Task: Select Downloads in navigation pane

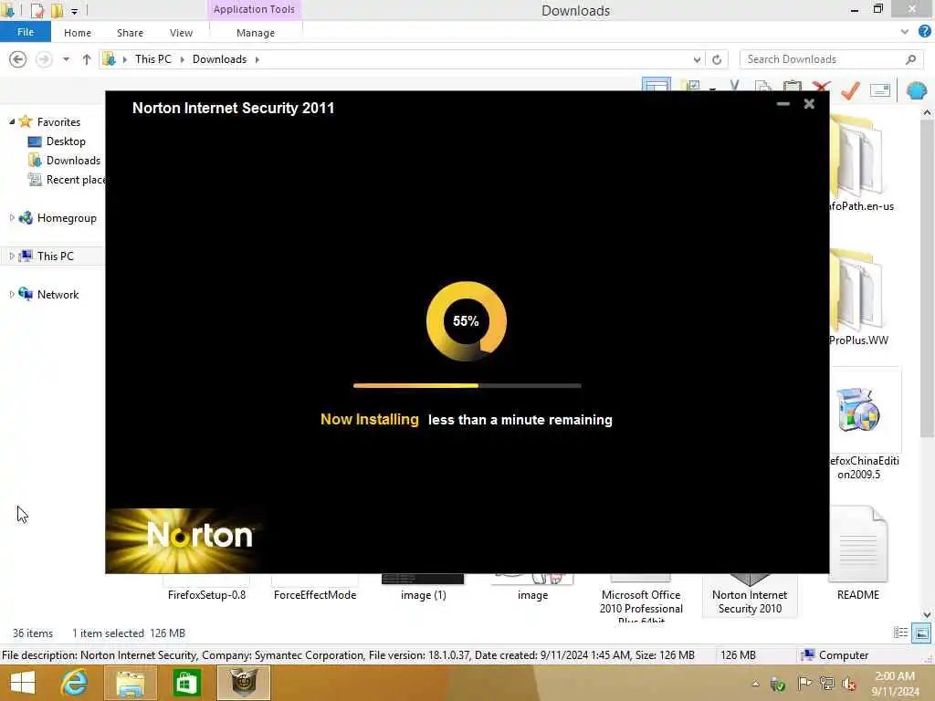Action: click(73, 161)
